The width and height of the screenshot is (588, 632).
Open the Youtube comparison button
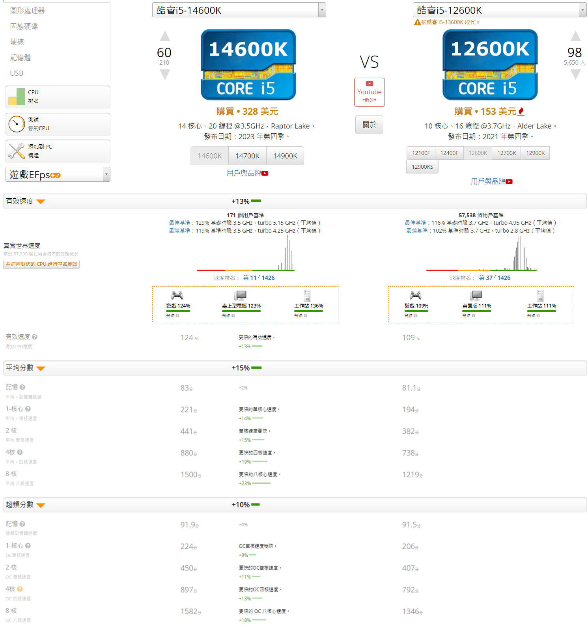pos(369,92)
